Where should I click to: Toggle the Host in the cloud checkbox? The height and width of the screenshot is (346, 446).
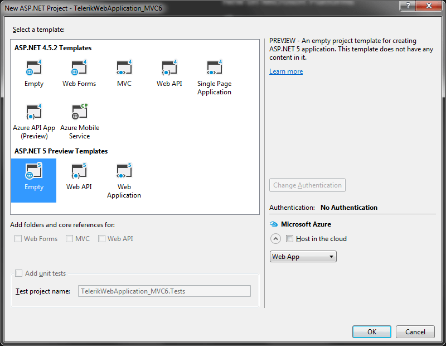tap(289, 239)
